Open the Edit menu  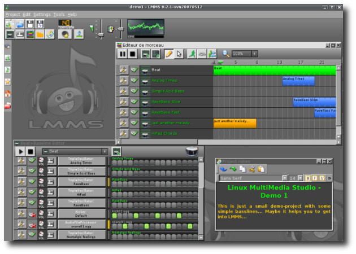pyautogui.click(x=27, y=15)
